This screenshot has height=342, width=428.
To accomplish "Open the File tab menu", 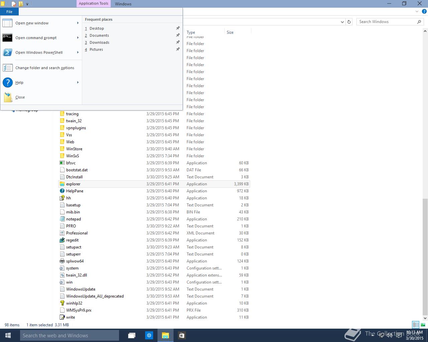I will click(x=9, y=12).
